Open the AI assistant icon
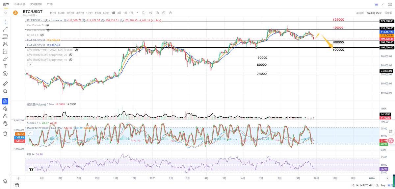Screen dimensions: 395x189 [376, 4]
